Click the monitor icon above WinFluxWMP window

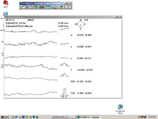point(5,13)
